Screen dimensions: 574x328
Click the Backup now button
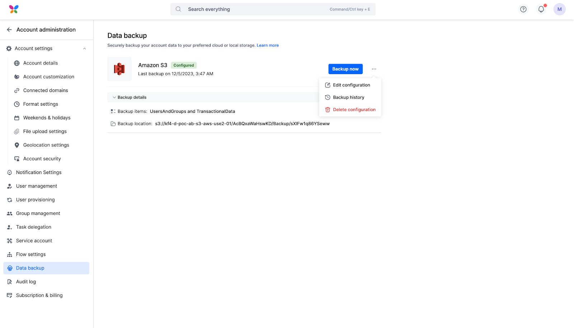tap(345, 69)
